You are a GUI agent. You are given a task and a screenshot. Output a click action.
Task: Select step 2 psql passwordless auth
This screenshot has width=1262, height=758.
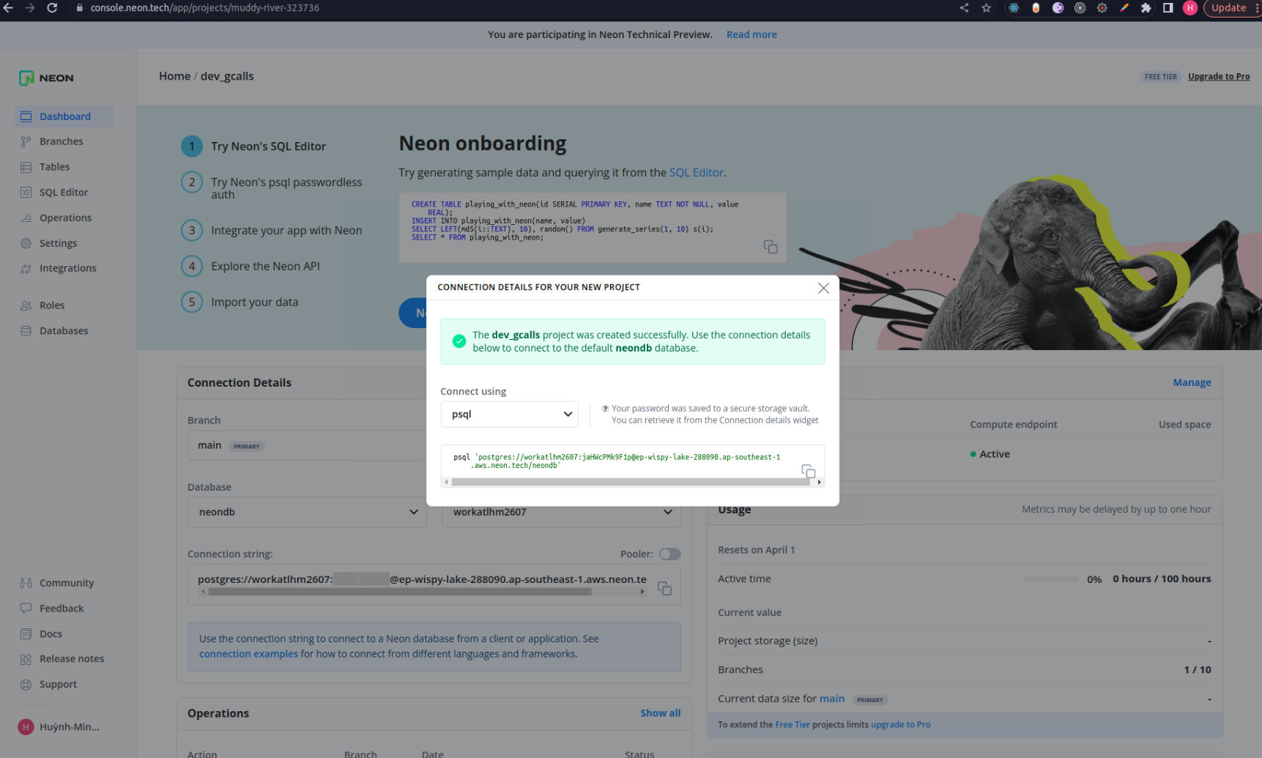click(x=286, y=187)
